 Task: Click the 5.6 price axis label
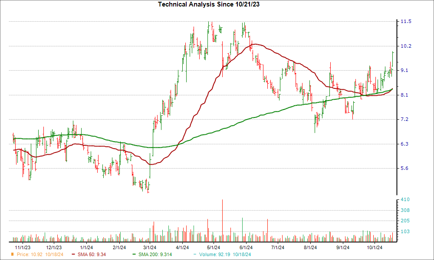pos(404,168)
